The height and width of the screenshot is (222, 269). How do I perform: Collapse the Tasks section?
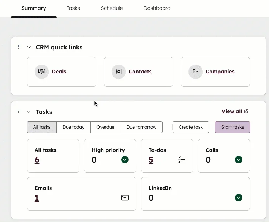(x=29, y=112)
